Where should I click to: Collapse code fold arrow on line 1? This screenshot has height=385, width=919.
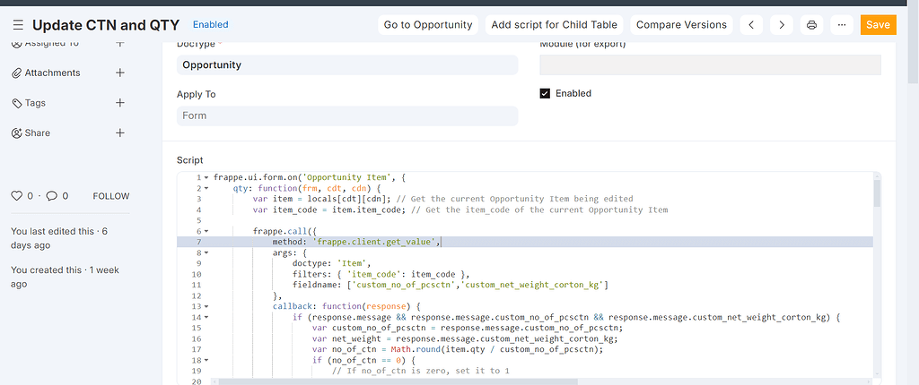click(x=206, y=178)
